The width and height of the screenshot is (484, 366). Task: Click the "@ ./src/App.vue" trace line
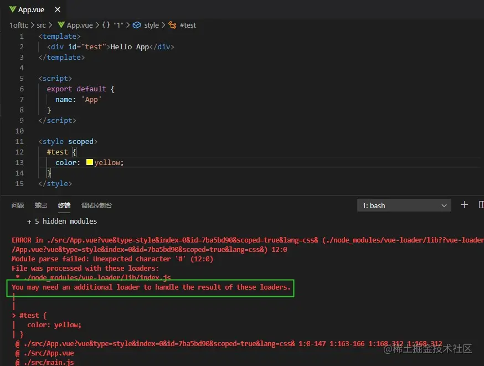(44, 353)
